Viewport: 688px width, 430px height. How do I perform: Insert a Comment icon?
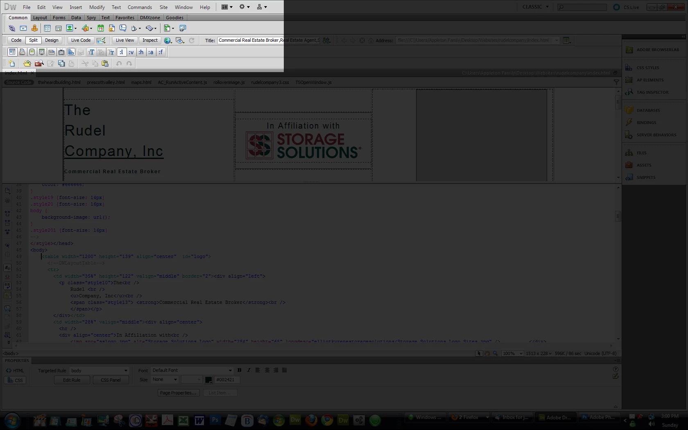pos(123,28)
